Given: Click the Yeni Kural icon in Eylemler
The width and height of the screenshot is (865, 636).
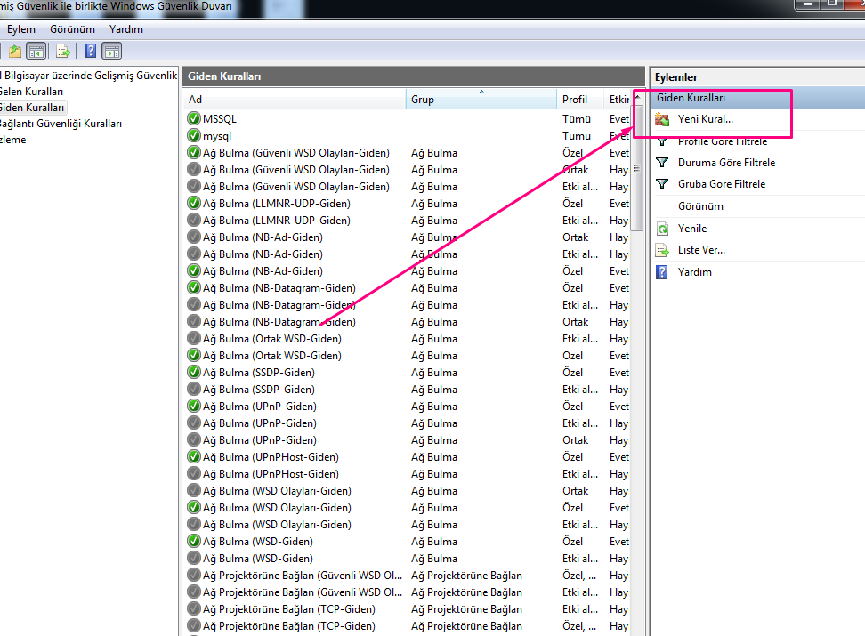Looking at the screenshot, I should 662,119.
